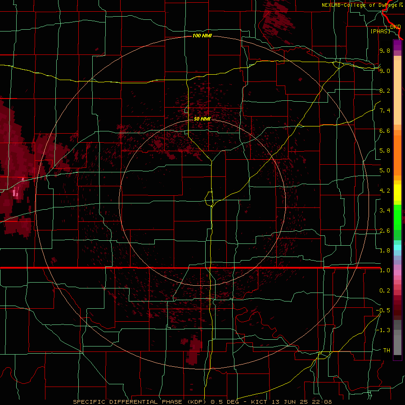Pick the yellow band on color bar
Screen dimensions: 405x405
click(397, 193)
